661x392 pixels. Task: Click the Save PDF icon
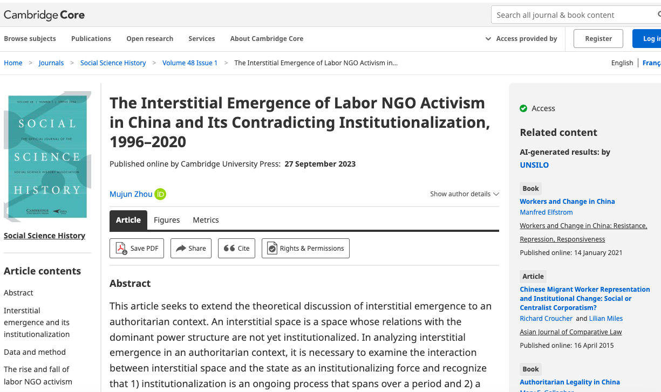122,249
